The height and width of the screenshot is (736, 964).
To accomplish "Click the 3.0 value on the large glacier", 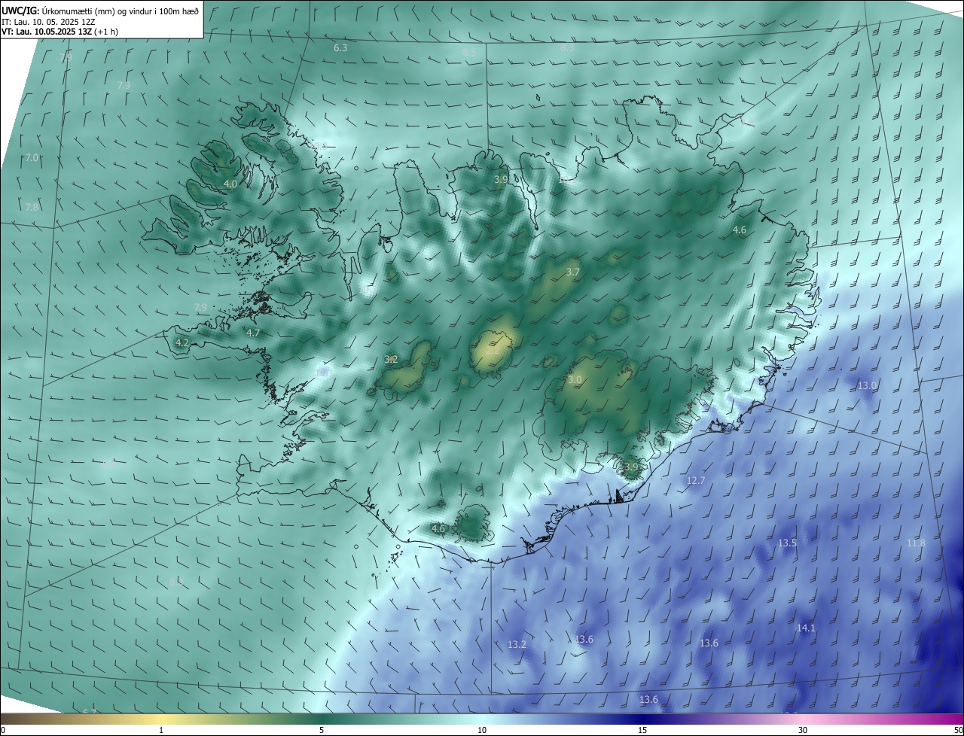I will 575,380.
